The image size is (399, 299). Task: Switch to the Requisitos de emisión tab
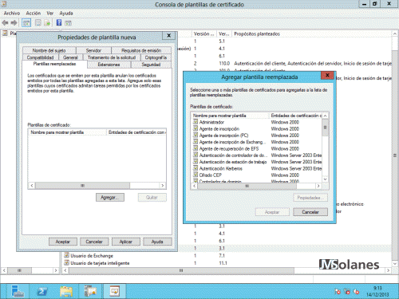point(141,50)
